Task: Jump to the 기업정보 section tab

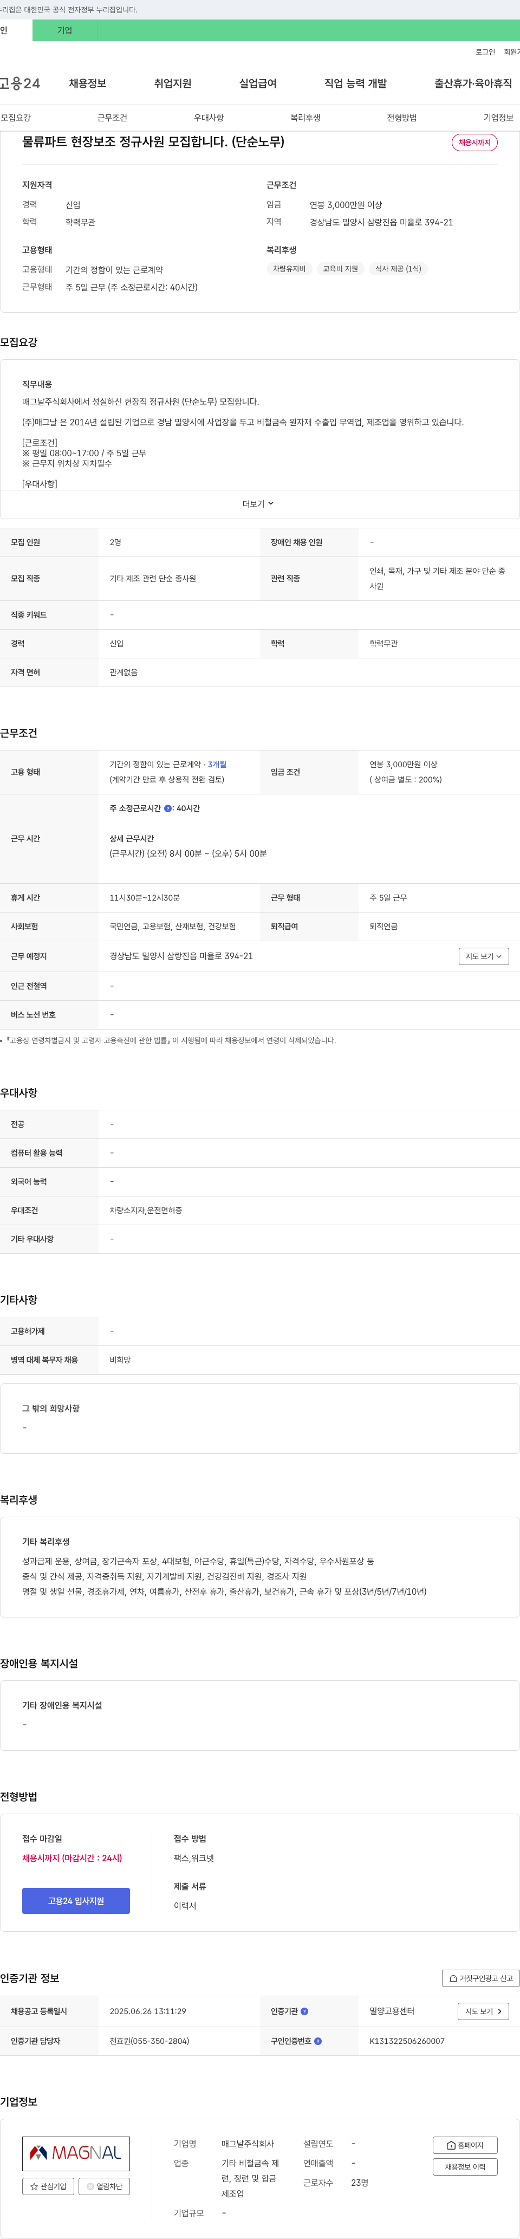Action: pyautogui.click(x=498, y=118)
